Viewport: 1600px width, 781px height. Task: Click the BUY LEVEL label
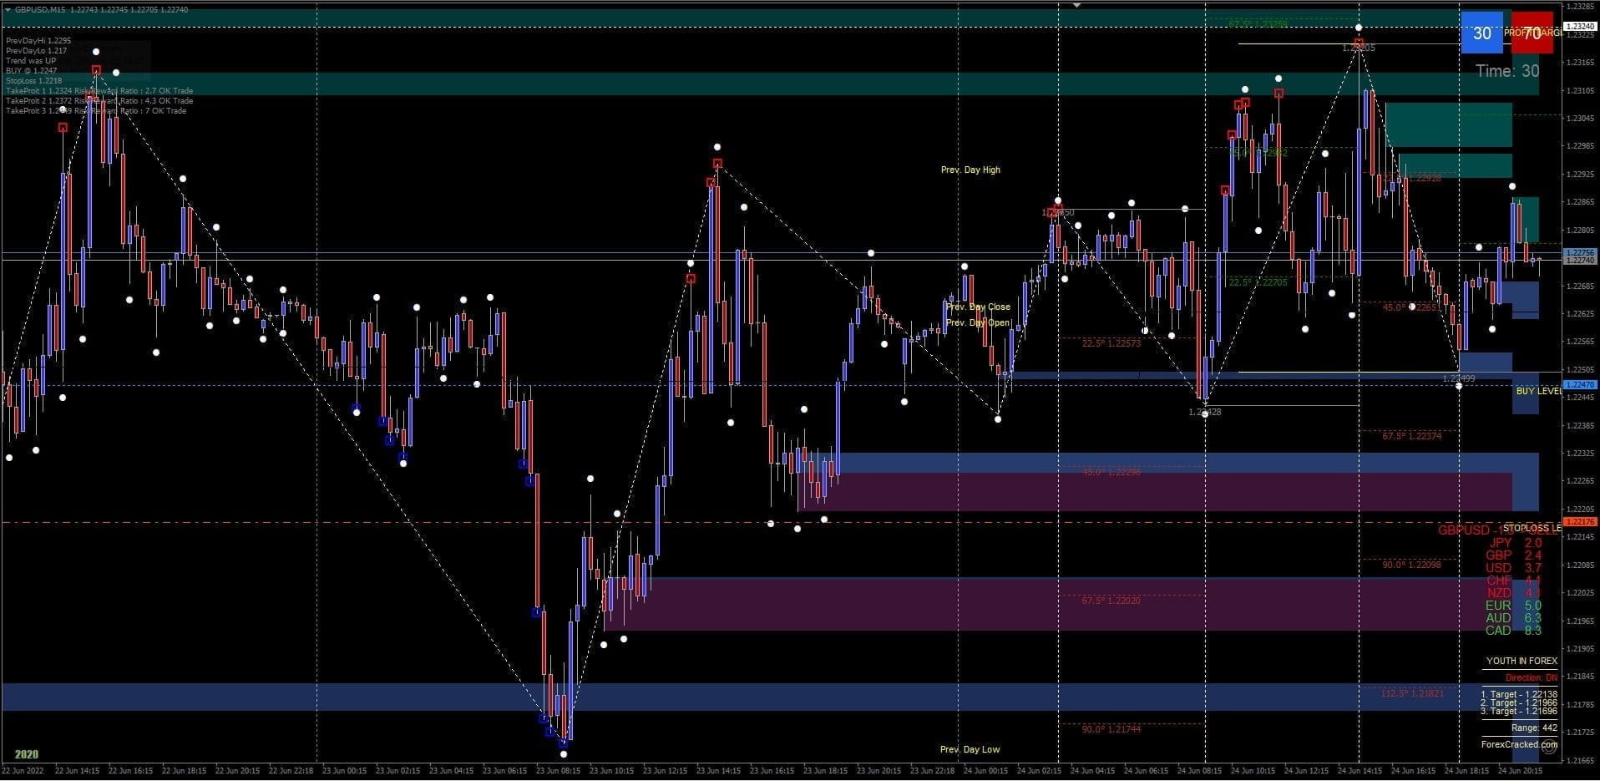[x=1538, y=391]
